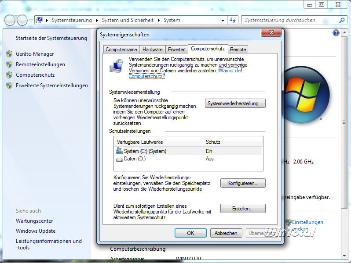Viewport: 351px width, 263px height.
Task: Click the magnifier icon in search box
Action: [x=342, y=20]
